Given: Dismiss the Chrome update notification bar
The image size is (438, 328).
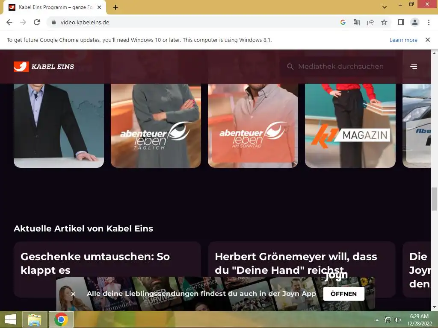Looking at the screenshot, I should (x=427, y=40).
